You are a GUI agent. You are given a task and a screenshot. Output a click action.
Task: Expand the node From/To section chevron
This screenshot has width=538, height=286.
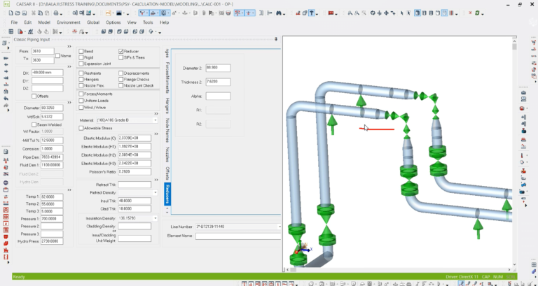pyautogui.click(x=69, y=46)
